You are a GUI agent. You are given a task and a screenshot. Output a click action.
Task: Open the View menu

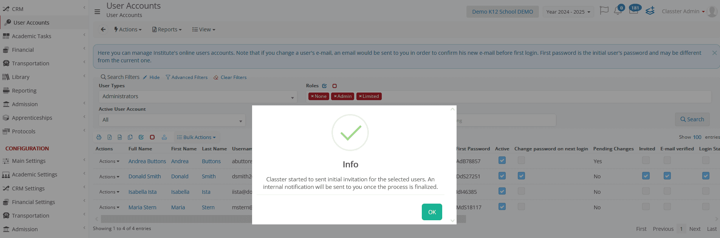(204, 29)
